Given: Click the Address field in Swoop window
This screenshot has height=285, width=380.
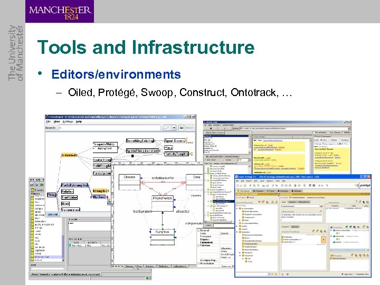Looking at the screenshot, I should point(294,128).
